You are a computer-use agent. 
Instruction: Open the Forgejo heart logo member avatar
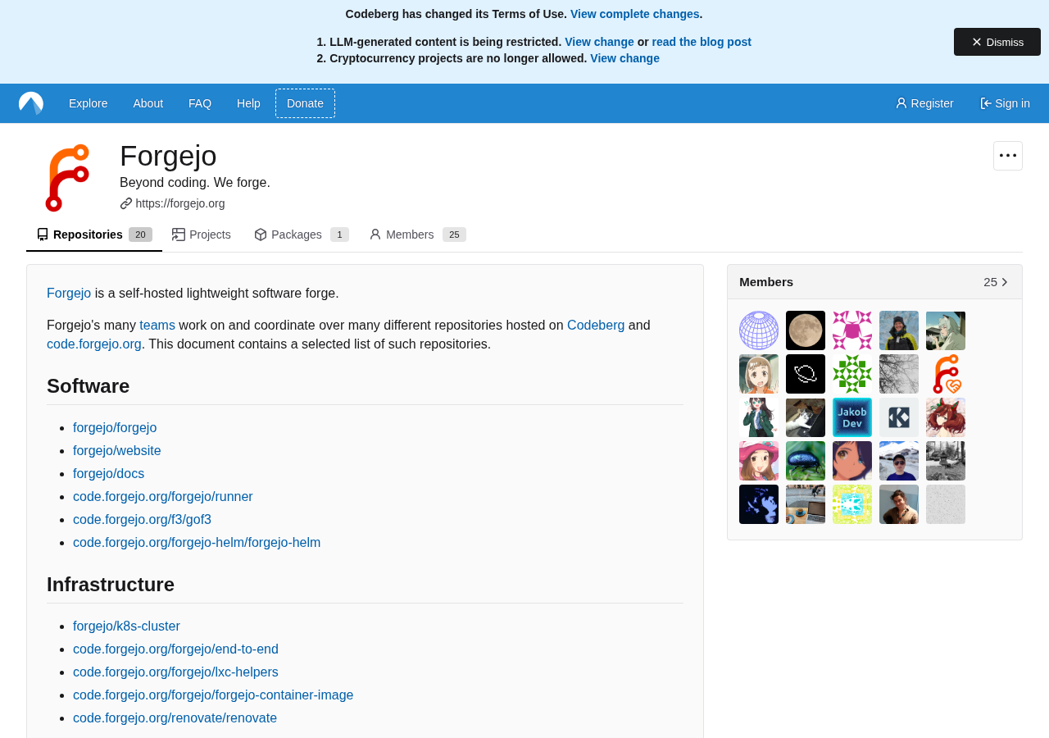(946, 374)
